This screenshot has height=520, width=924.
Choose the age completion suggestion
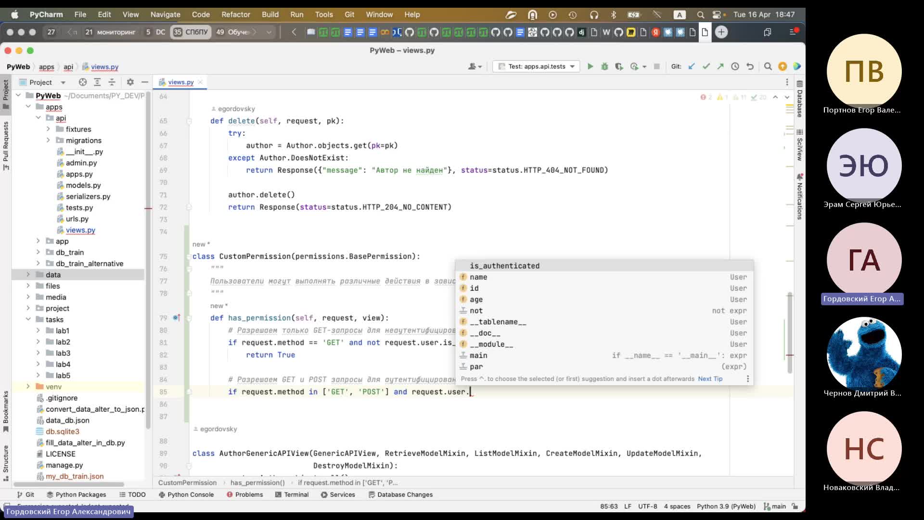[x=604, y=299]
